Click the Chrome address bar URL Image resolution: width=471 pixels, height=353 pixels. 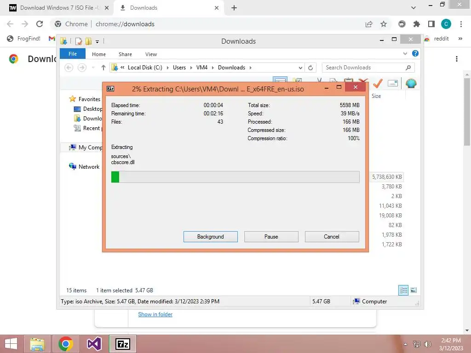pyautogui.click(x=125, y=24)
